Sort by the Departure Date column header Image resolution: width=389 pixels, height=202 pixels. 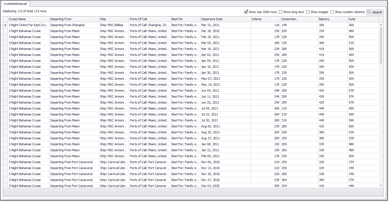coord(225,19)
